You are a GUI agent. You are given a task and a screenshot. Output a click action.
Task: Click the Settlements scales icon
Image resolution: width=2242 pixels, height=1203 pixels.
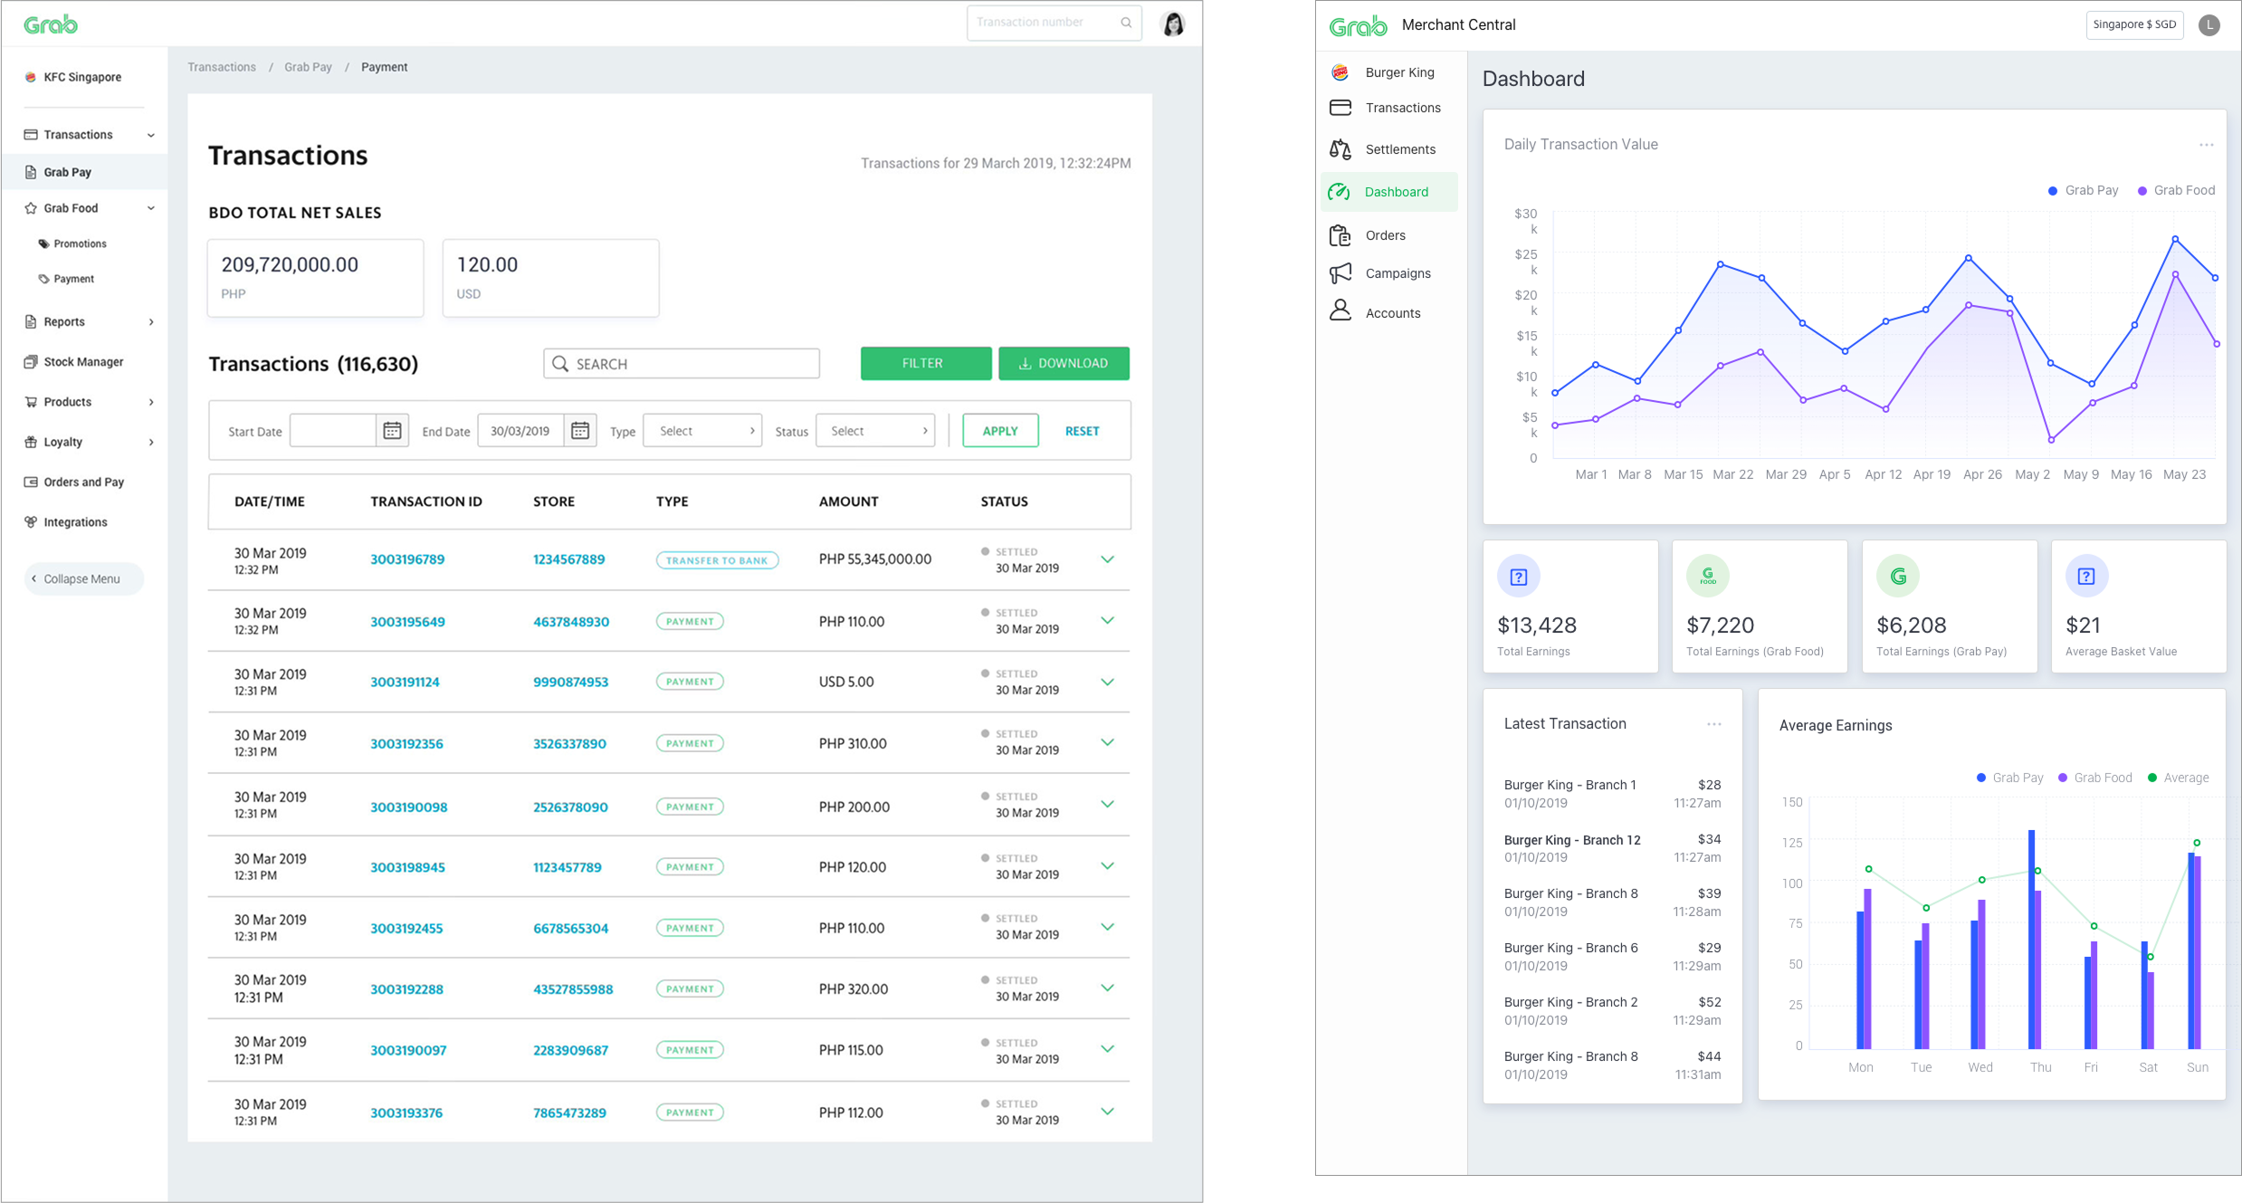pyautogui.click(x=1340, y=149)
